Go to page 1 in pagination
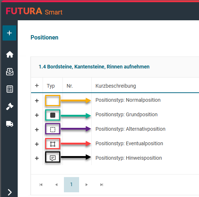This screenshot has height=197, width=199. pyautogui.click(x=72, y=185)
